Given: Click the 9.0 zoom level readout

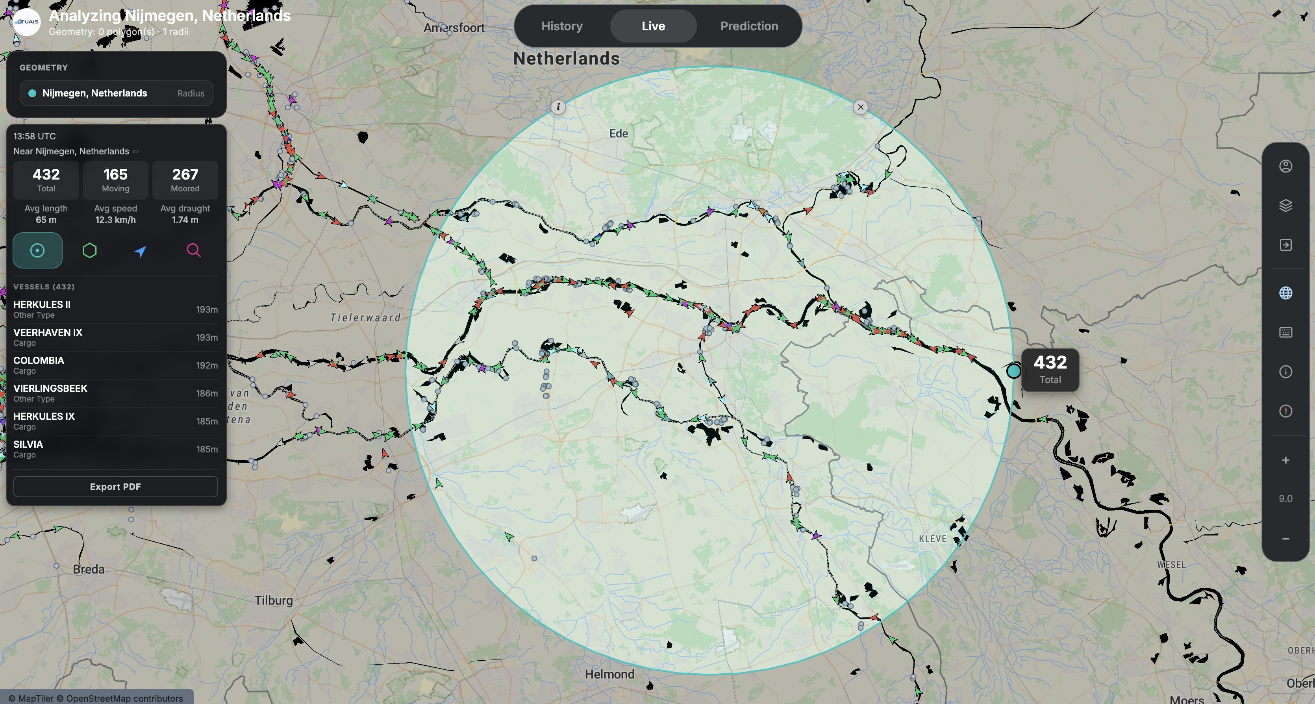Looking at the screenshot, I should point(1285,498).
